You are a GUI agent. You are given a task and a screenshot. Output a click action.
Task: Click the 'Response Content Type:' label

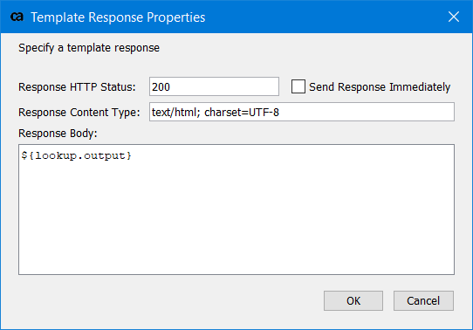point(79,113)
